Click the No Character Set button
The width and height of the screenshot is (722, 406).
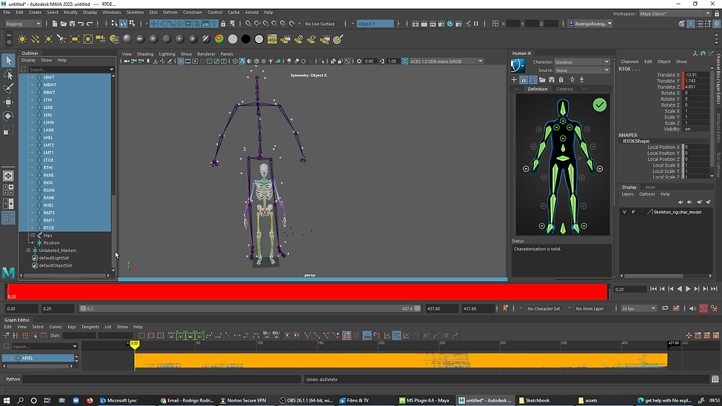(544, 309)
